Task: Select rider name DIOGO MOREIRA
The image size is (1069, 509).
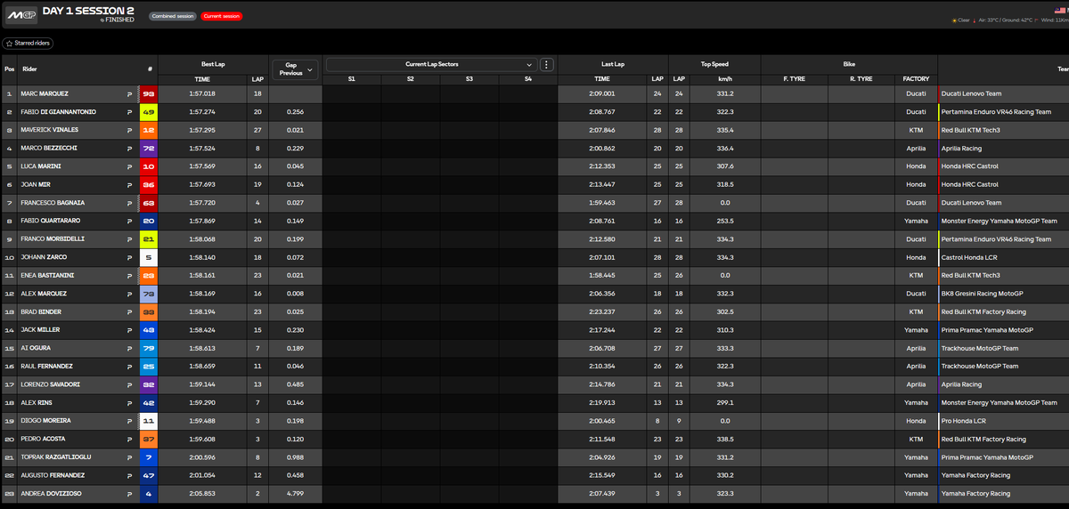Action: click(x=46, y=421)
